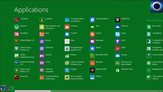Launch Adobe ExtendScript Toolkit icon
This screenshot has width=163, height=92.
pos(17,56)
